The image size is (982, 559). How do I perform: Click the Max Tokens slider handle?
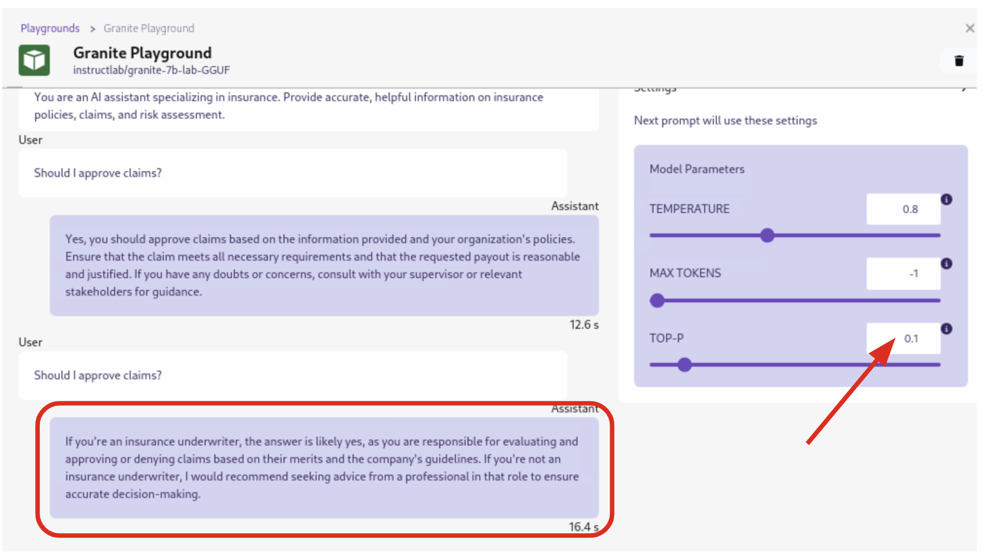coord(658,301)
